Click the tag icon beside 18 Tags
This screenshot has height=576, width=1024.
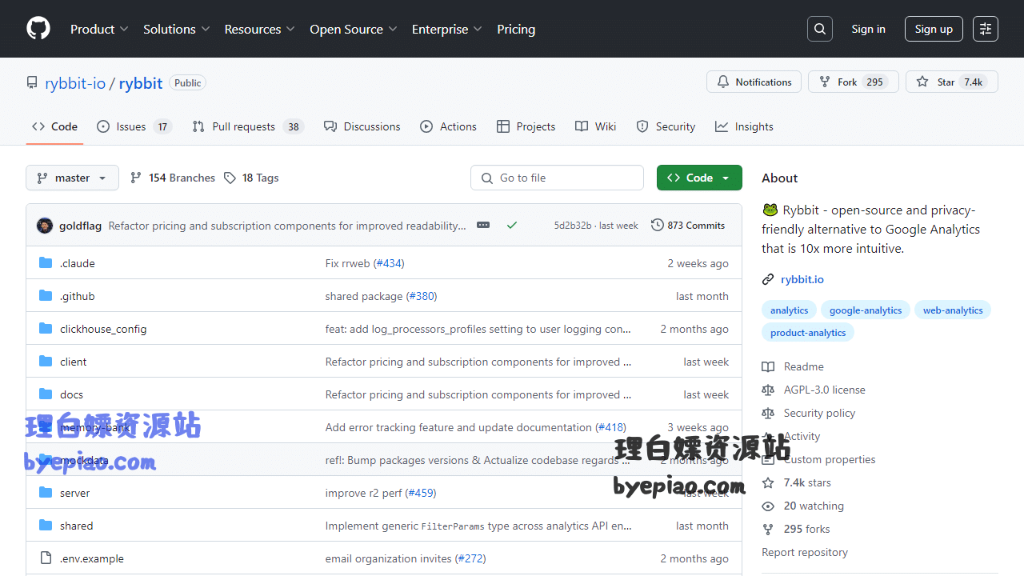tap(230, 178)
